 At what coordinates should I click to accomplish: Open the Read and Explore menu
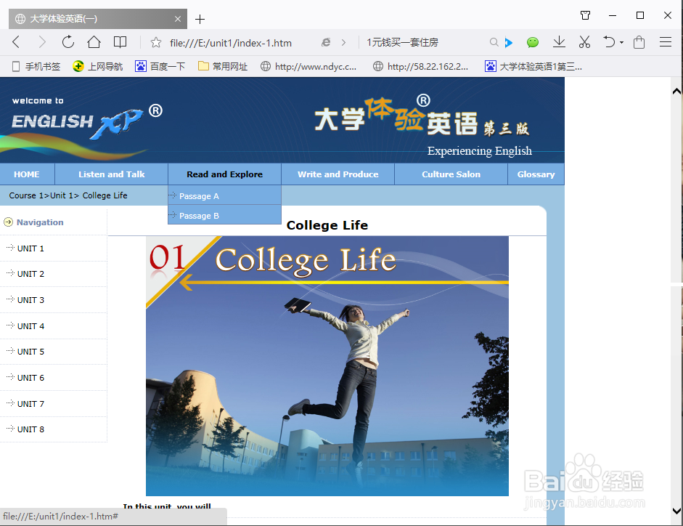(225, 174)
